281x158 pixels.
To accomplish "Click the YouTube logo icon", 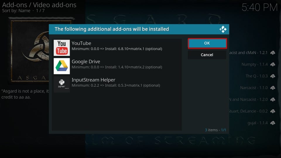I will [62, 48].
